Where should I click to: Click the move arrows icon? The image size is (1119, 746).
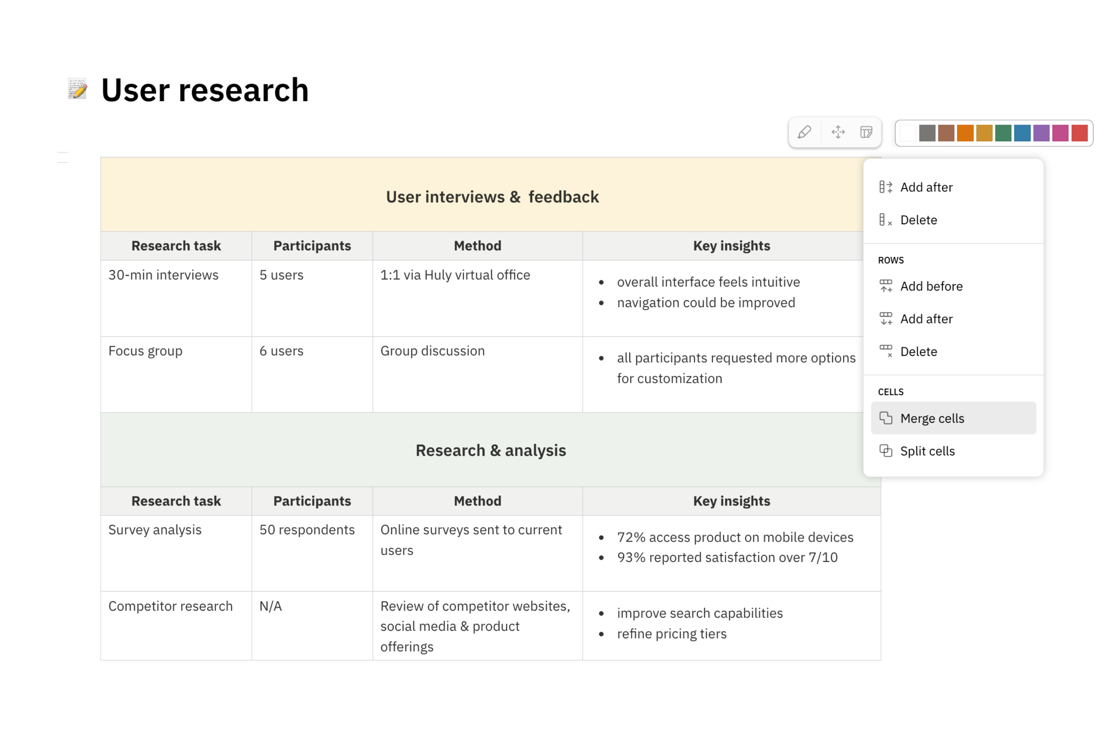click(838, 132)
